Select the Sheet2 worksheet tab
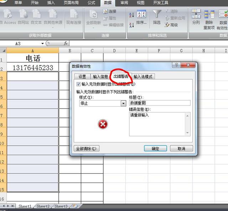 (x=43, y=206)
